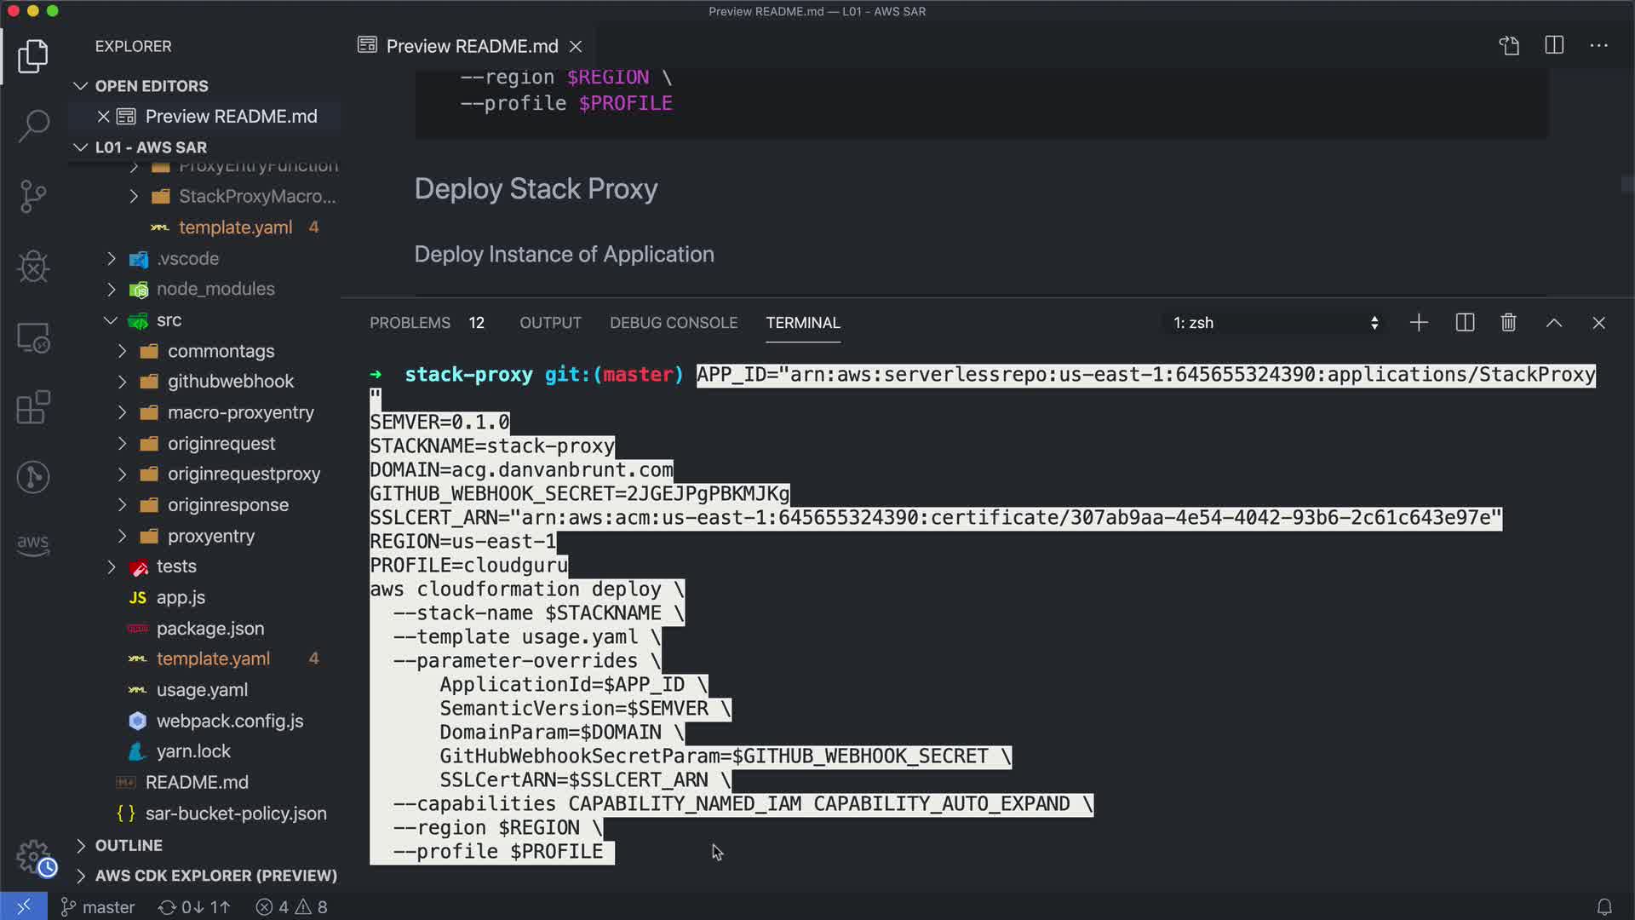Switch to DEBUG CONSOLE tab

coord(673,323)
